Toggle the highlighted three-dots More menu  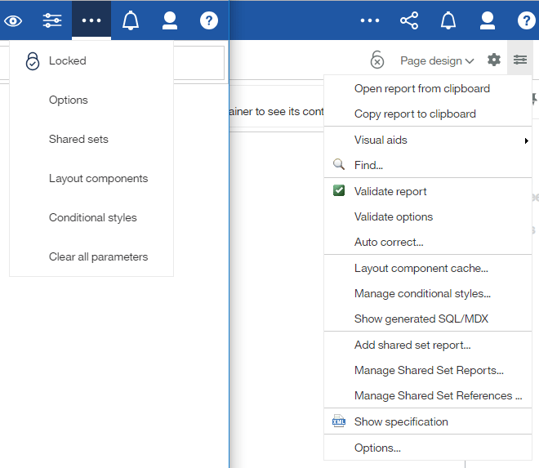click(x=91, y=20)
